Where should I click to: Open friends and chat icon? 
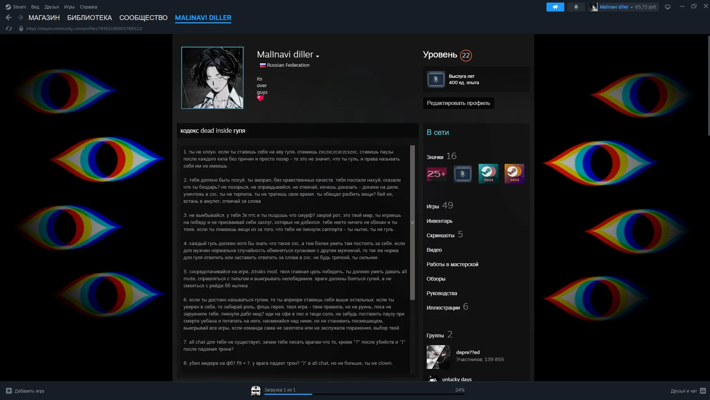click(x=703, y=391)
